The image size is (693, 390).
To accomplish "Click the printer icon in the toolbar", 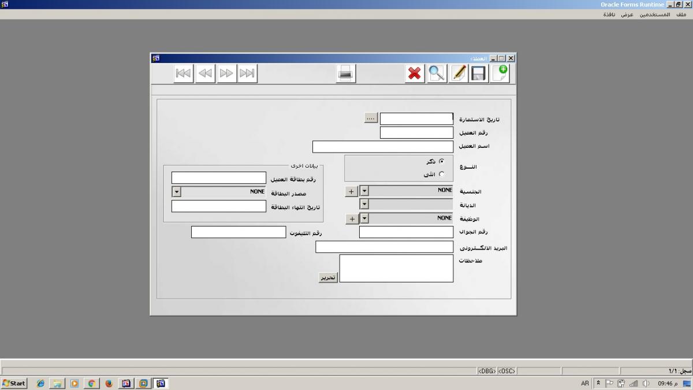I will (346, 73).
